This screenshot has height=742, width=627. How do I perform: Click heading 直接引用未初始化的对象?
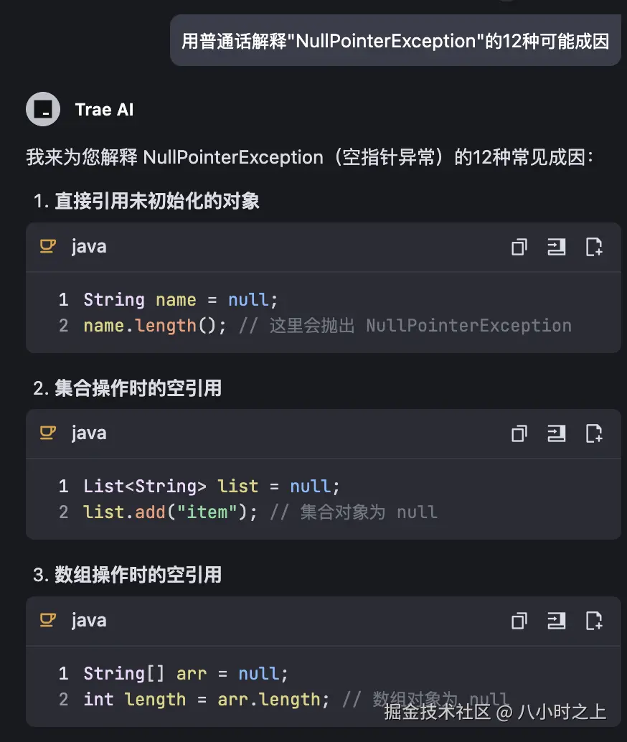pos(157,201)
